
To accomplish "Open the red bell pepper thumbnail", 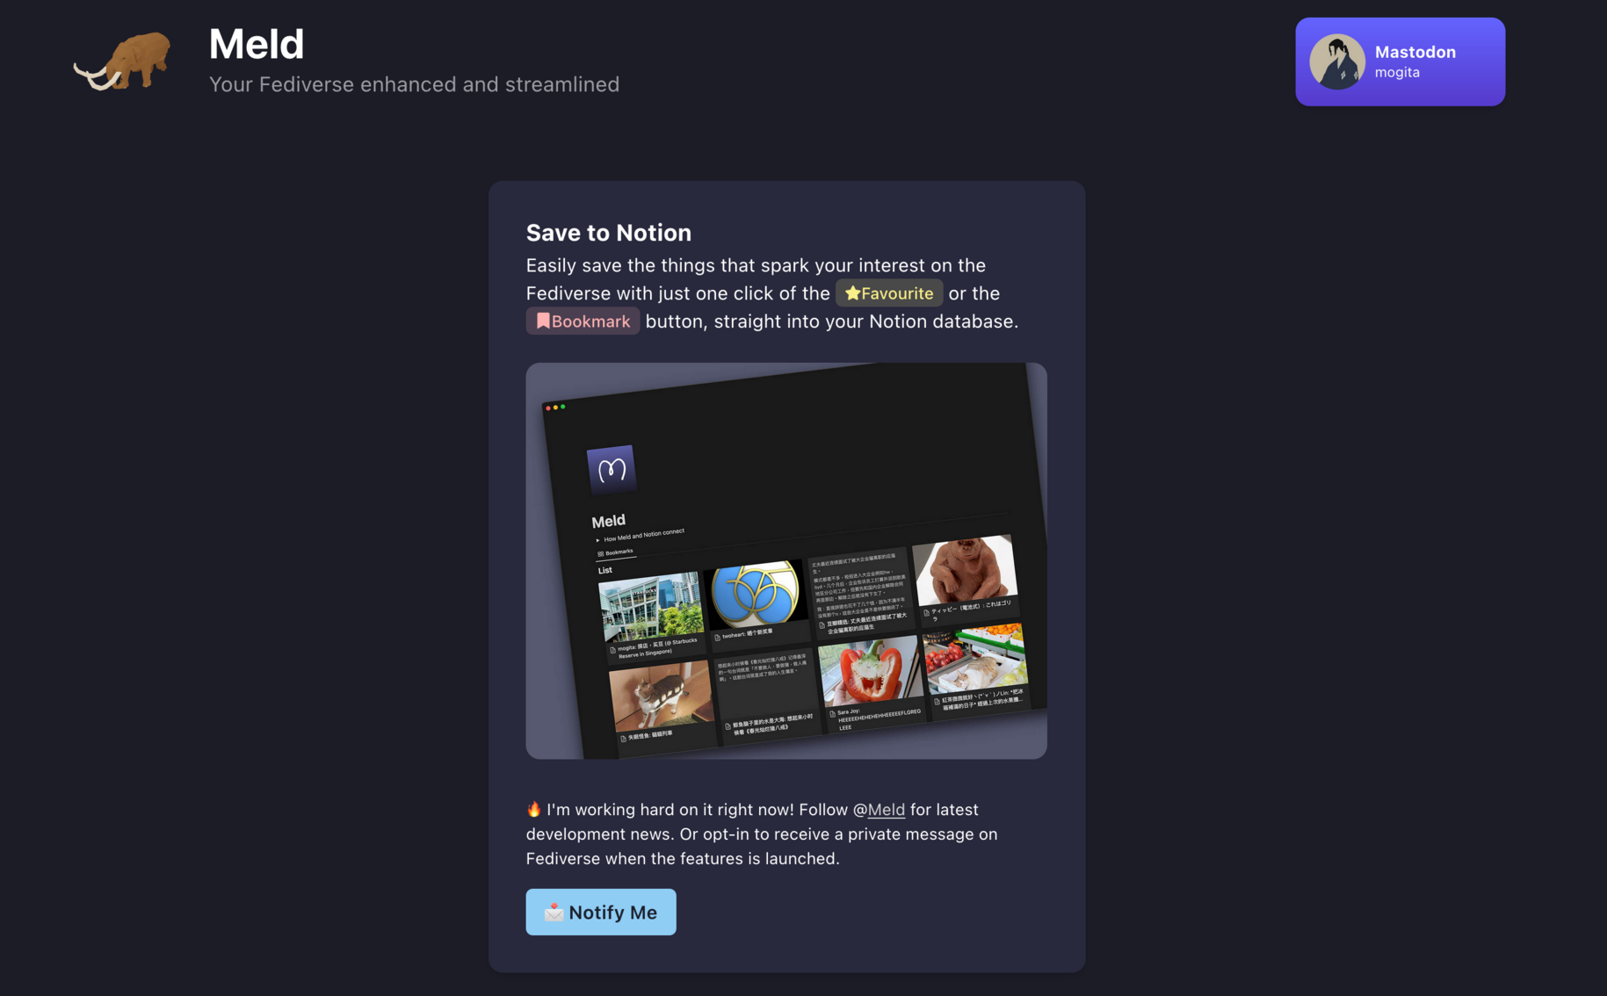I will (x=870, y=673).
